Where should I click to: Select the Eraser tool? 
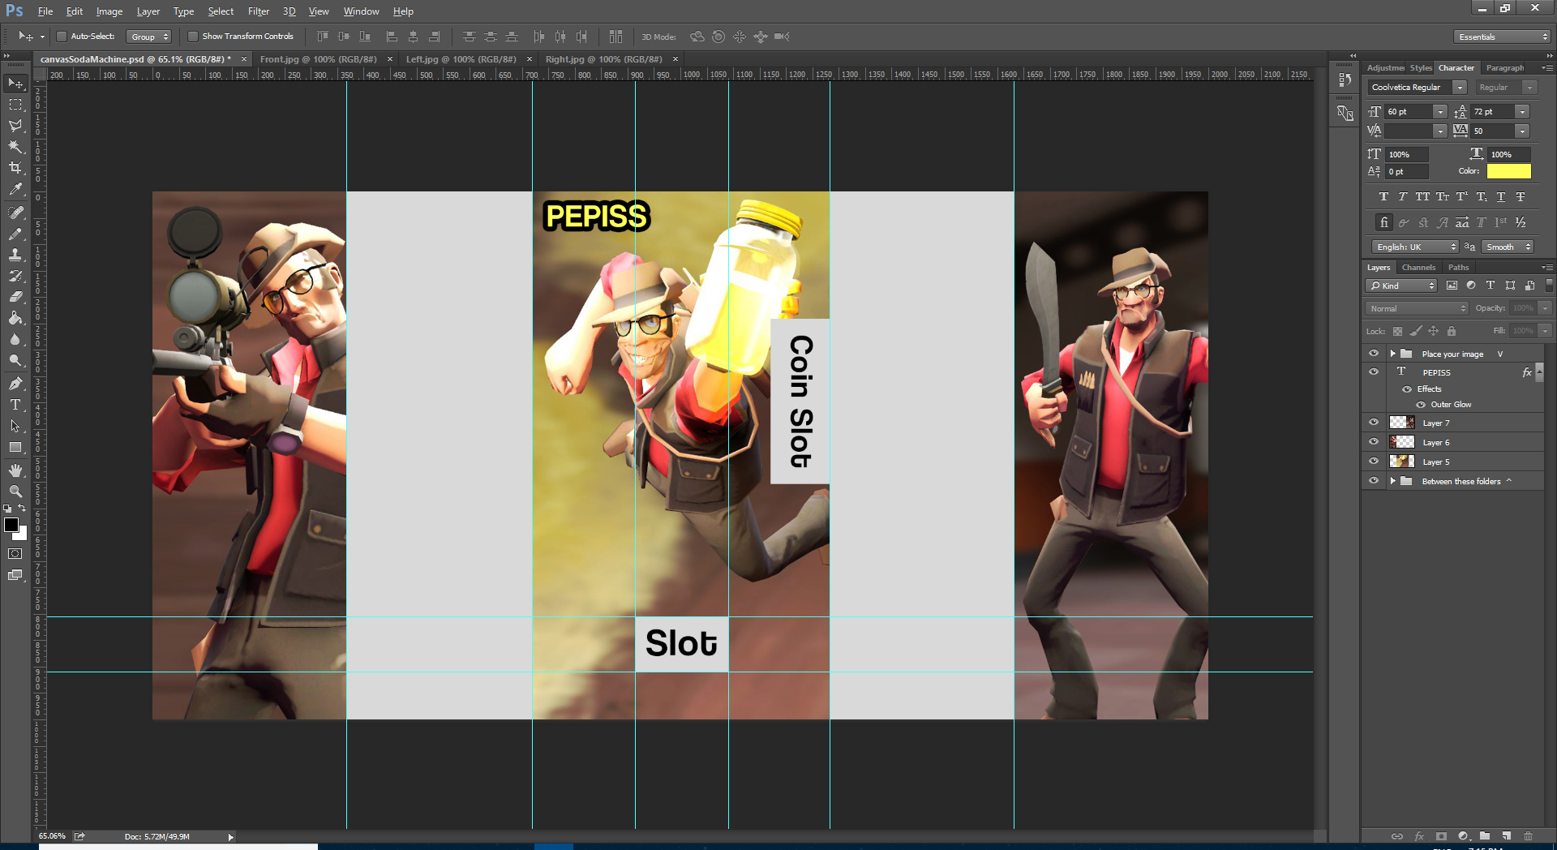coord(15,297)
